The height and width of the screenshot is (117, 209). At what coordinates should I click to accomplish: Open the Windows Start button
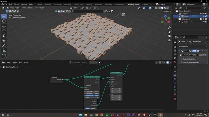tap(3, 115)
